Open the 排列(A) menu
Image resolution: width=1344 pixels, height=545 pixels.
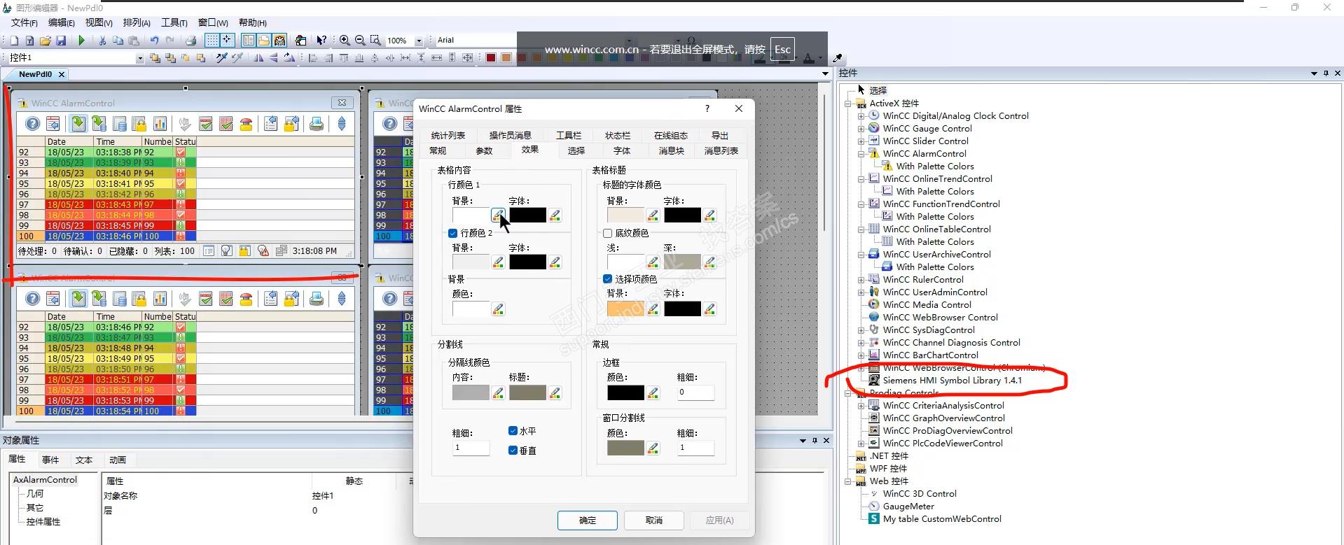coord(137,22)
